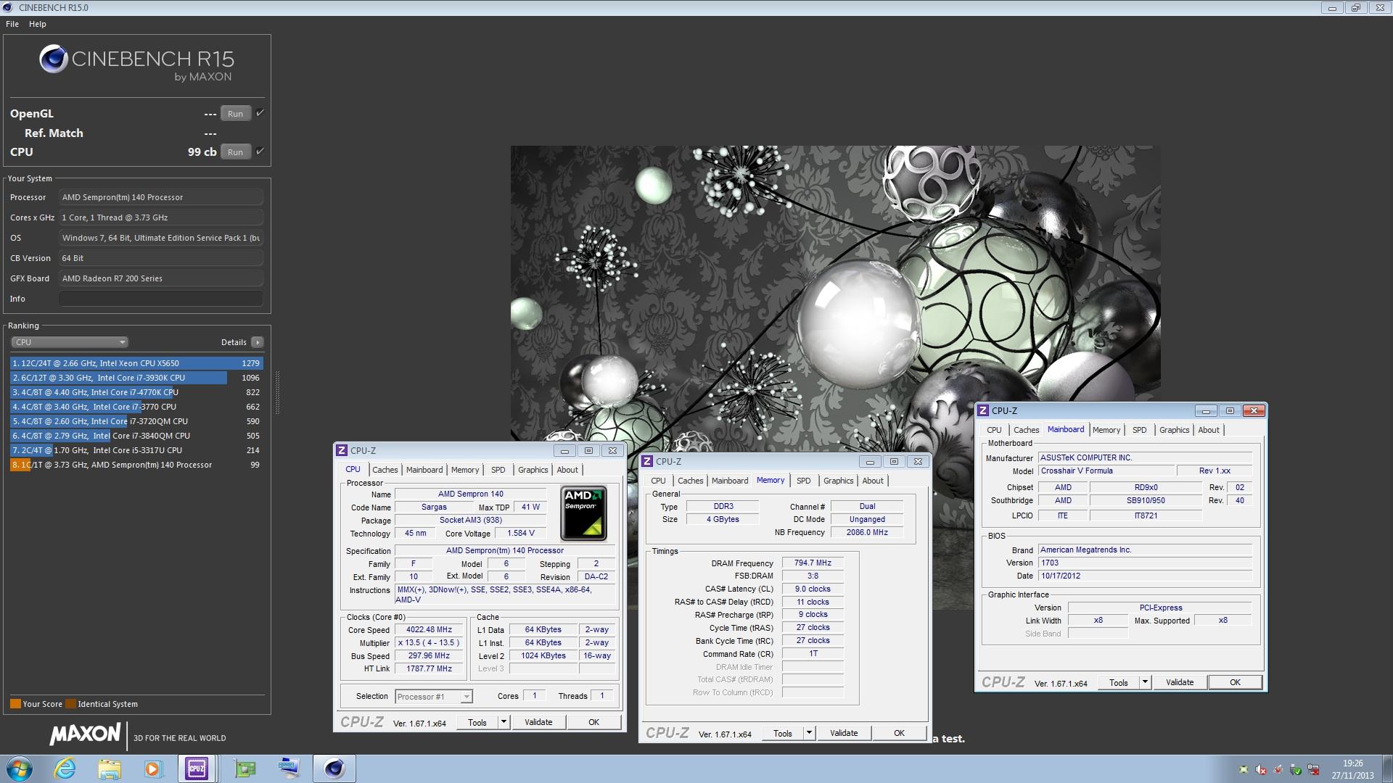Select the CPU tab in Mainboard window
Screen dimensions: 1393x783
994,430
